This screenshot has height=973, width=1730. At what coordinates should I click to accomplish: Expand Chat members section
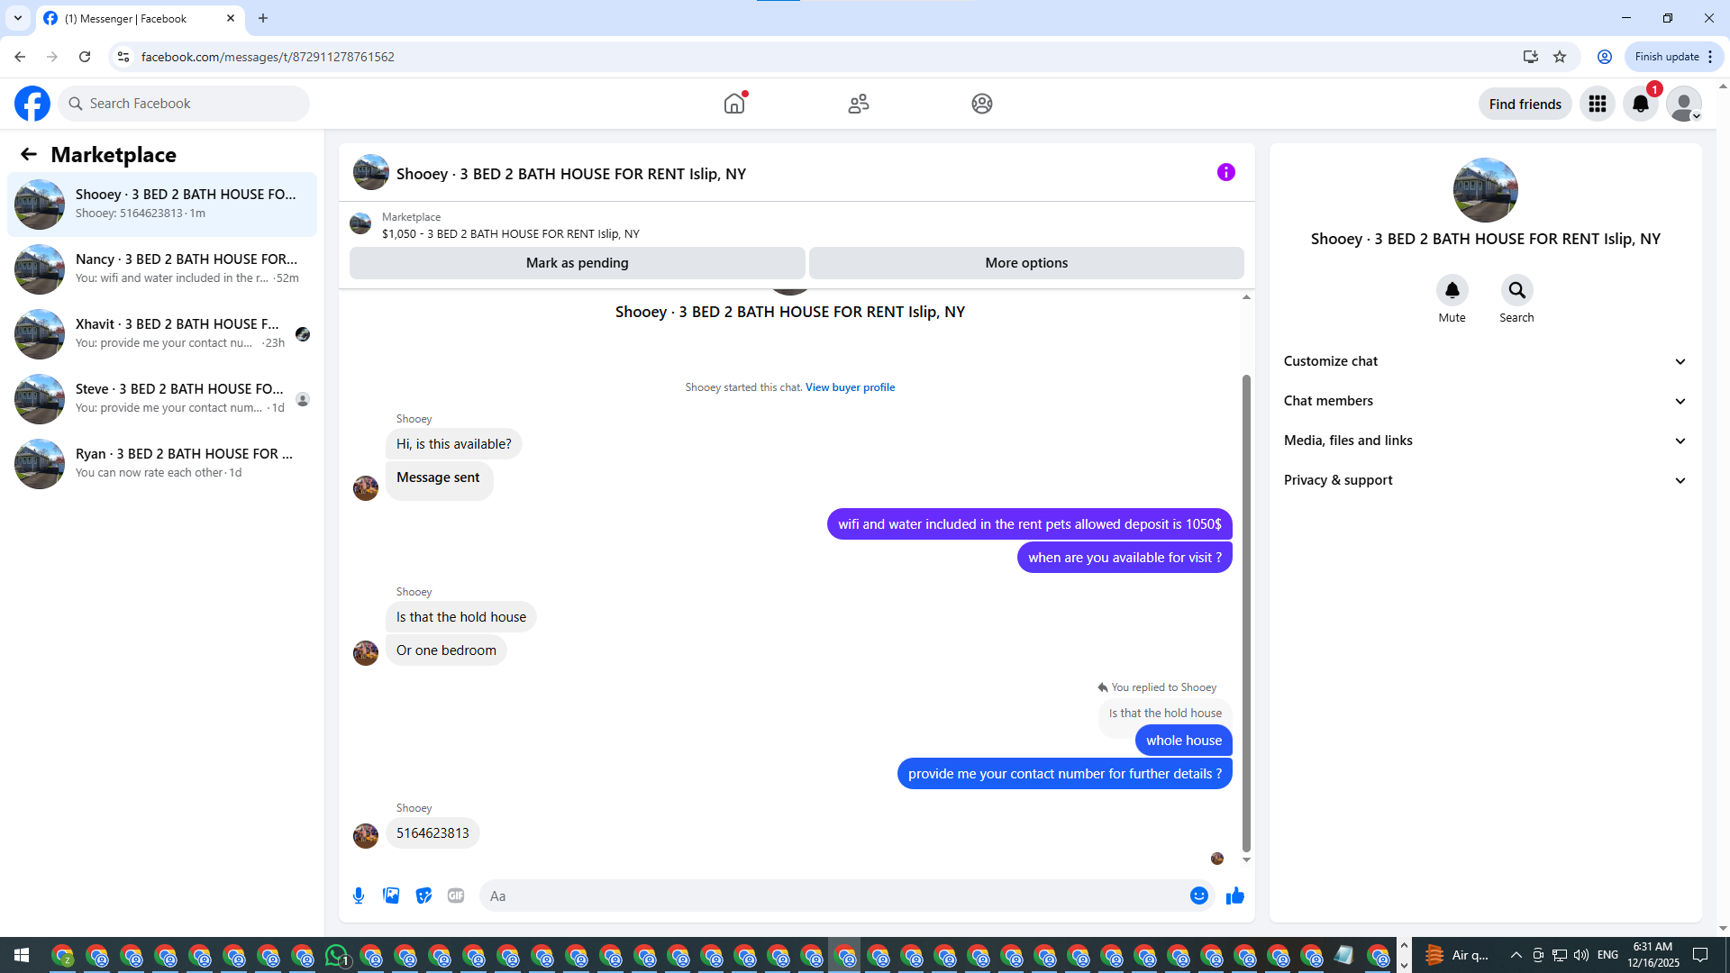point(1485,401)
